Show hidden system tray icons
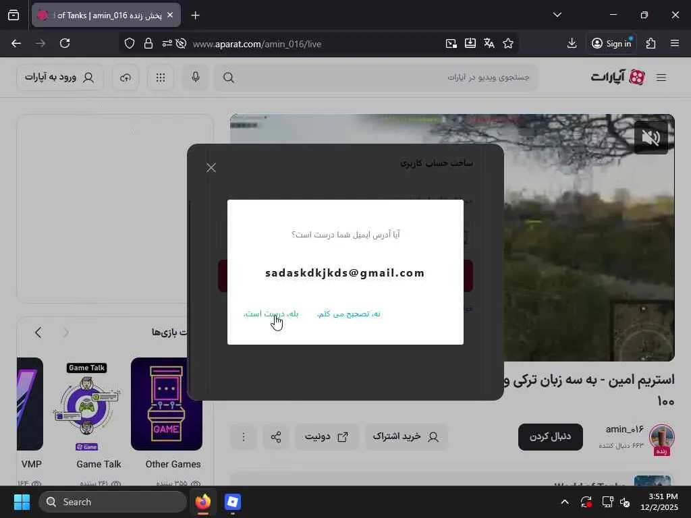 point(565,502)
